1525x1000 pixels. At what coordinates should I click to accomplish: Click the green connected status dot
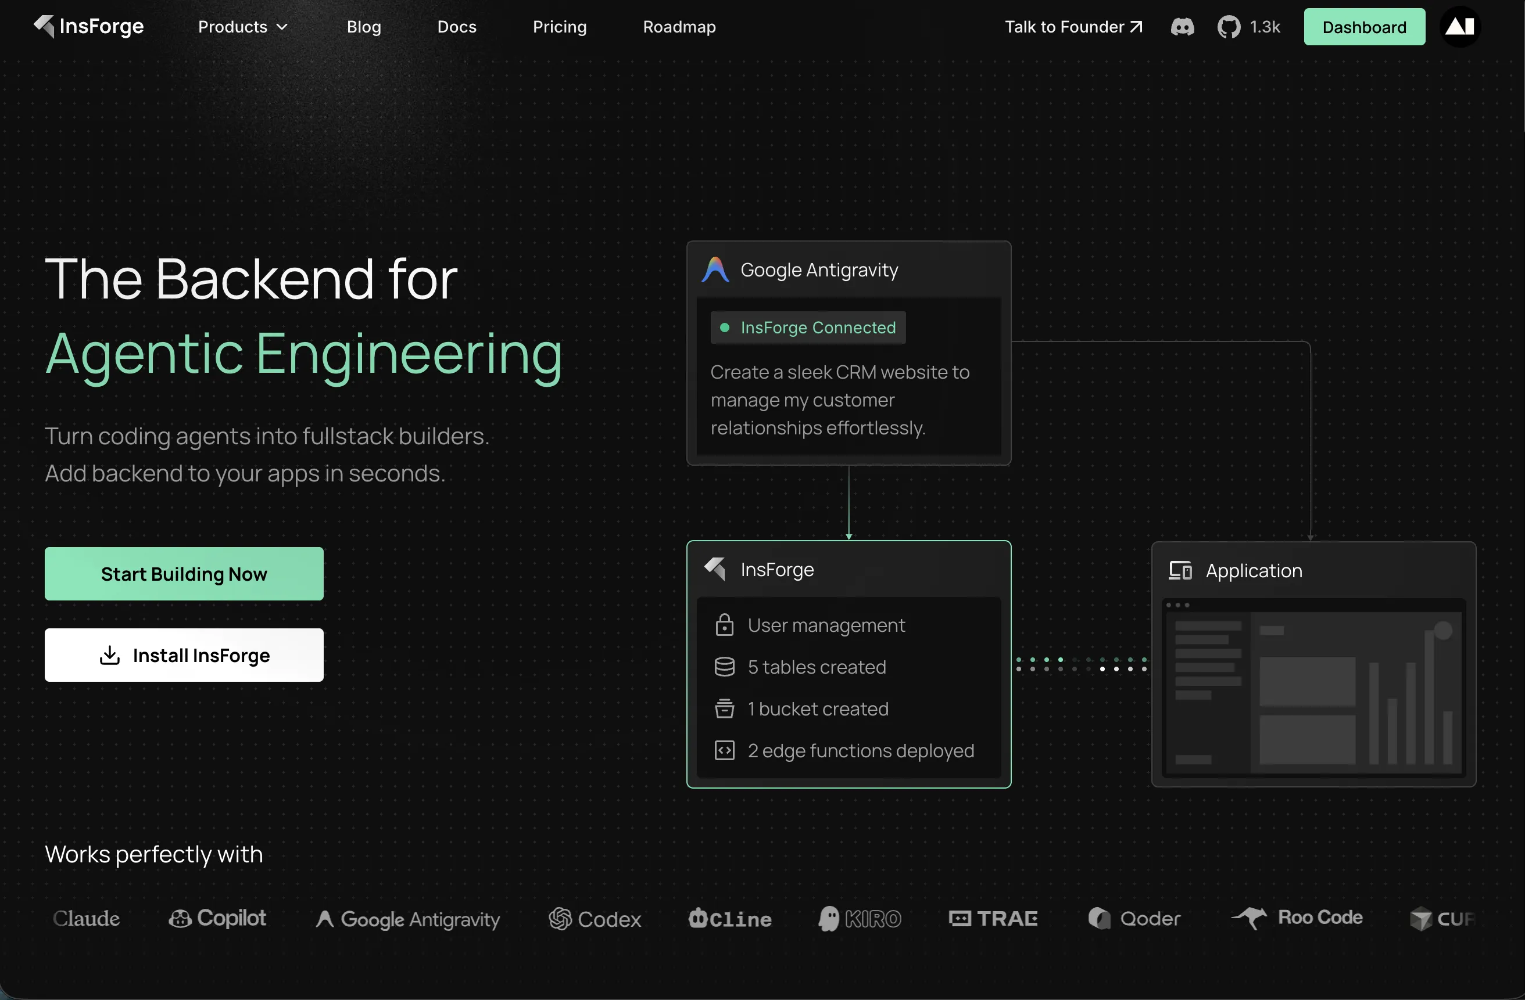click(725, 328)
